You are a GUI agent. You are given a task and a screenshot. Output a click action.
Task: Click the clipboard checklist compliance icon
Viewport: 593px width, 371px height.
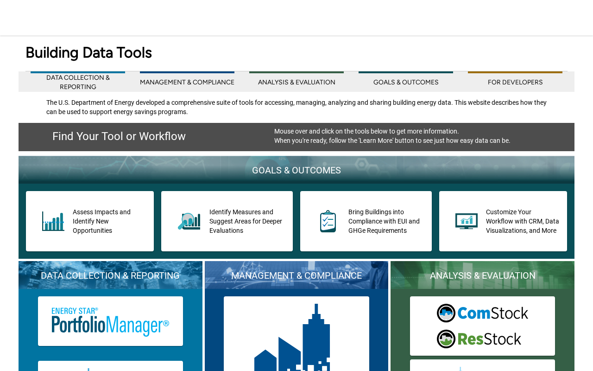tap(328, 221)
